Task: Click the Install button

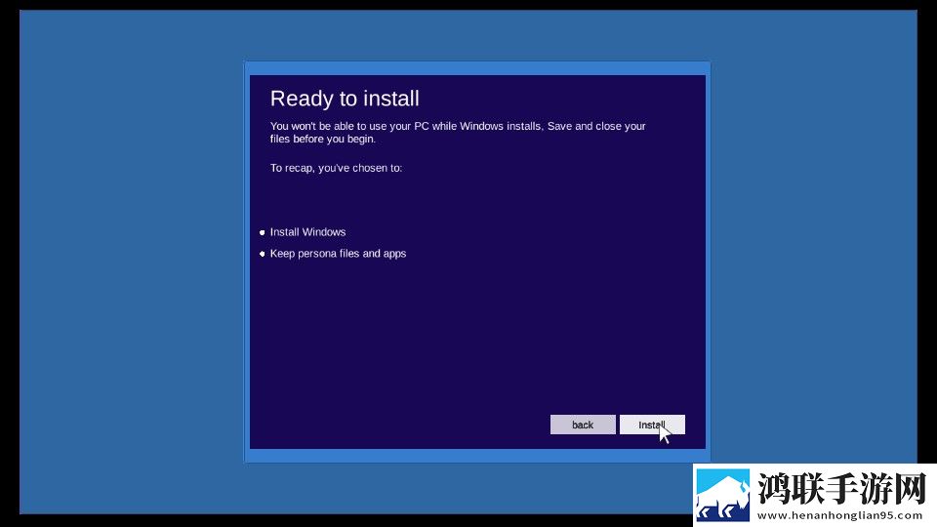Action: click(x=652, y=425)
